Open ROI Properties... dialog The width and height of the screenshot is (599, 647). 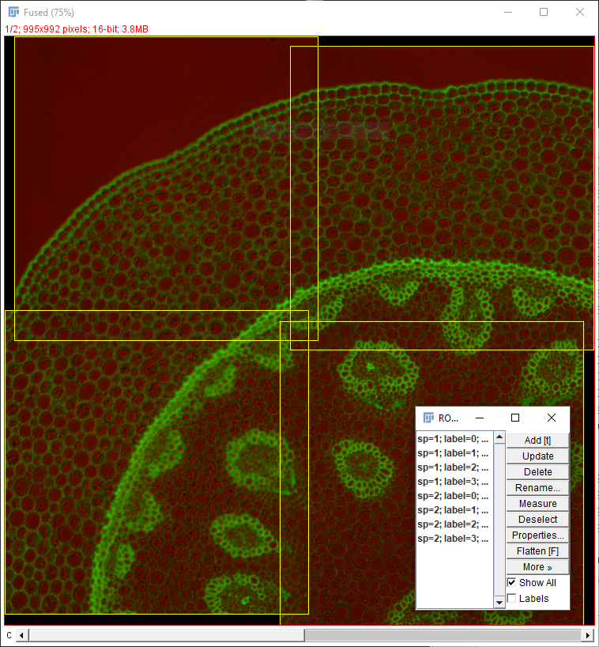pyautogui.click(x=537, y=535)
